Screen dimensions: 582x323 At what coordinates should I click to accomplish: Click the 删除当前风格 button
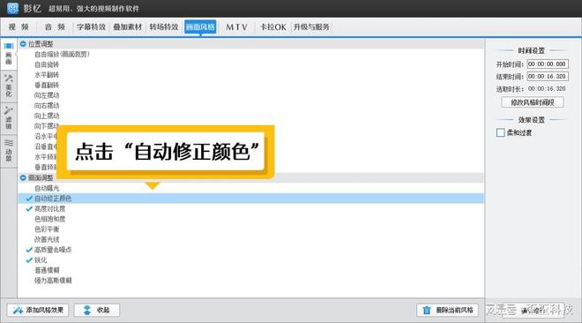(448, 310)
